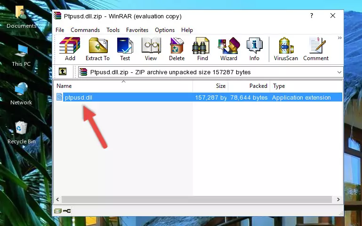Click the WinRAR title bar icon
The height and width of the screenshot is (226, 362).
tap(57, 16)
